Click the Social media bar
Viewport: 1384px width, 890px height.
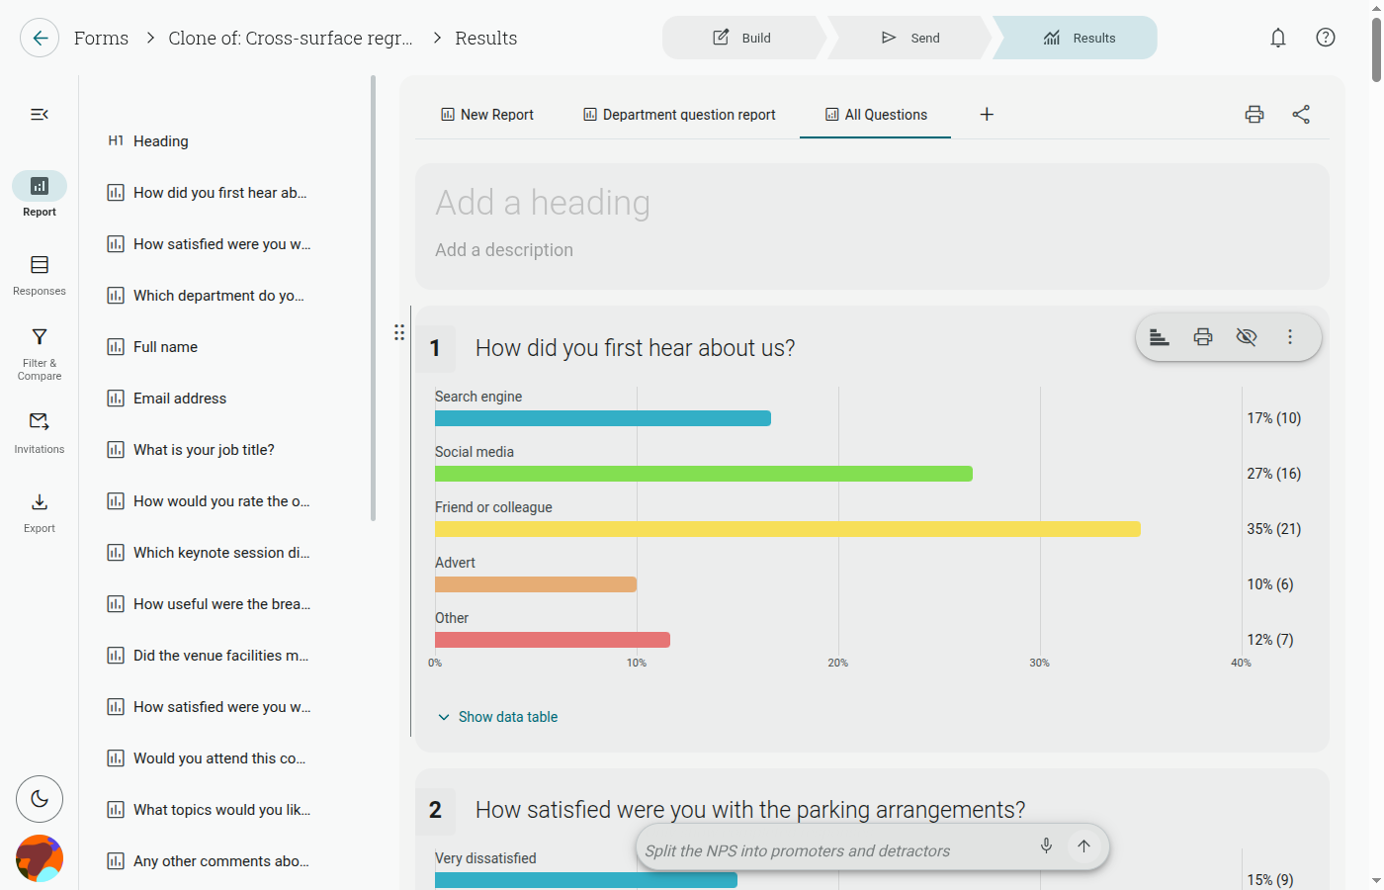[x=704, y=474]
